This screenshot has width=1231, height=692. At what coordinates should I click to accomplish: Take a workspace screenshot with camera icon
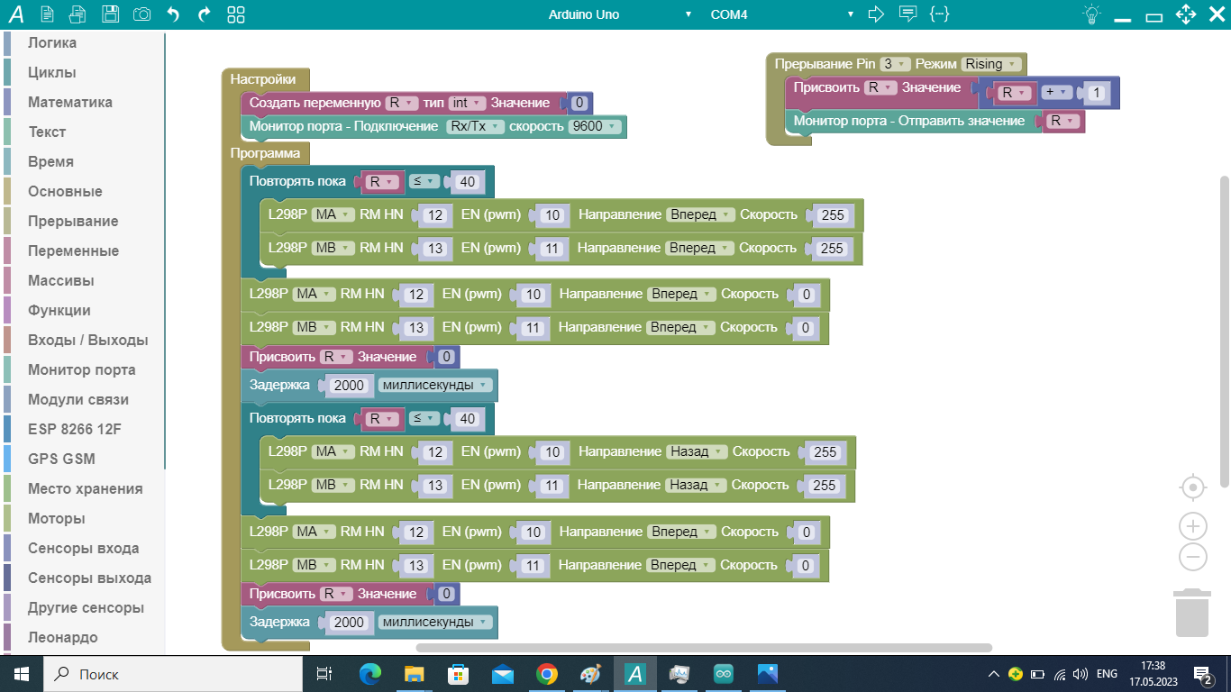141,14
